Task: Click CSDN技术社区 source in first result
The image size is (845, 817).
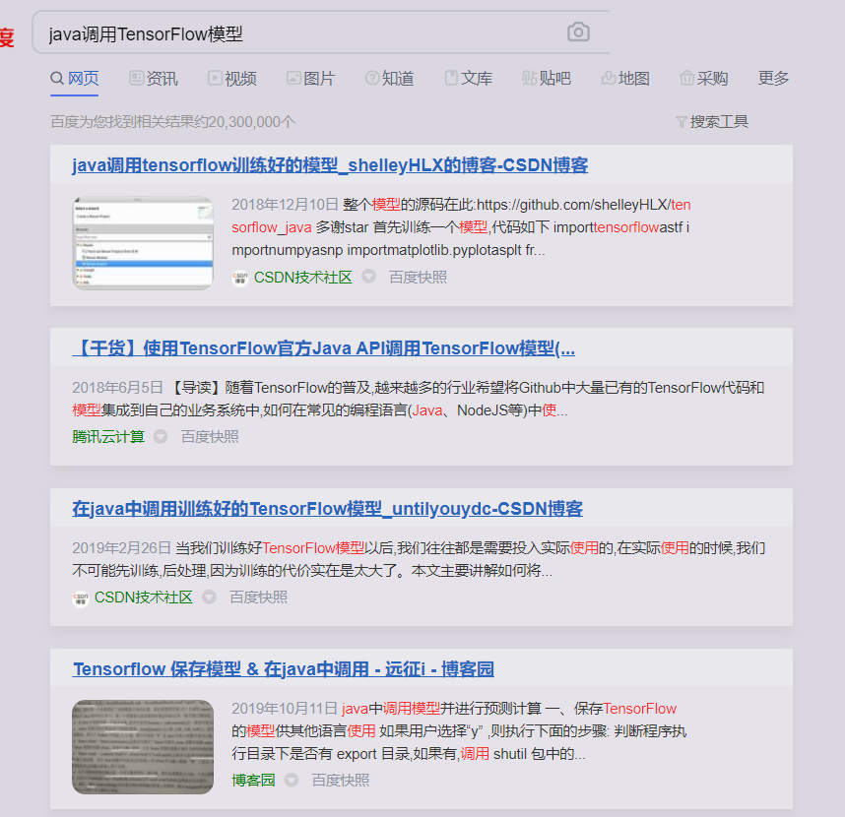Action: [x=303, y=278]
